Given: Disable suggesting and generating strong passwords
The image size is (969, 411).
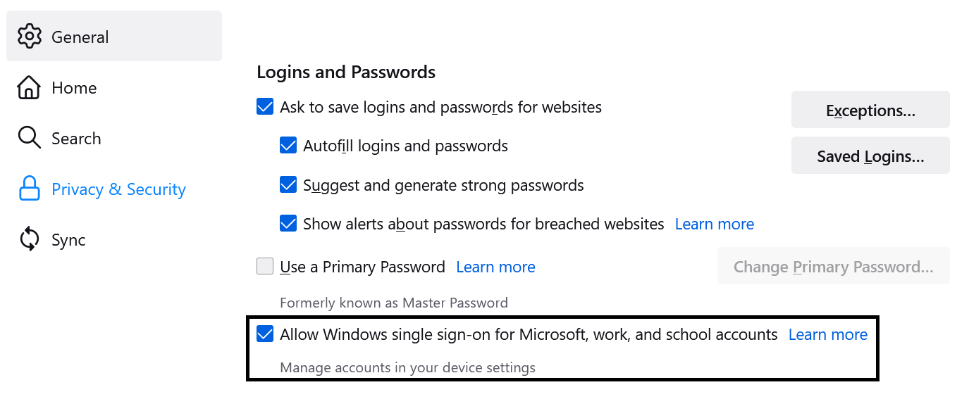Looking at the screenshot, I should 288,184.
